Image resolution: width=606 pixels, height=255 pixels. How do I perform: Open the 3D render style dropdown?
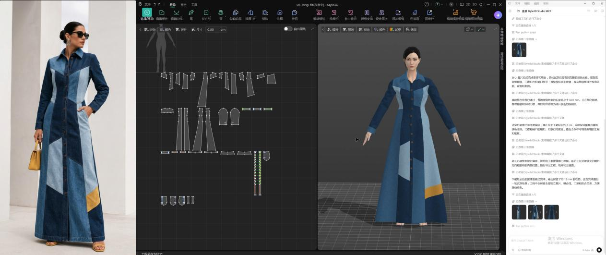pos(469,29)
